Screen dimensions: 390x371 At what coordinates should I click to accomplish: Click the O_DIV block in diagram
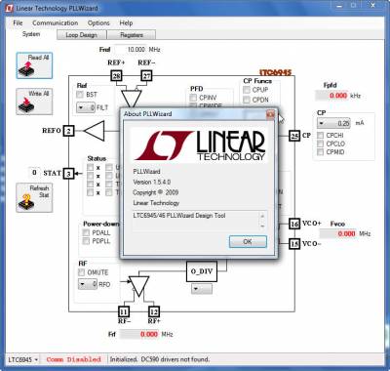[202, 271]
